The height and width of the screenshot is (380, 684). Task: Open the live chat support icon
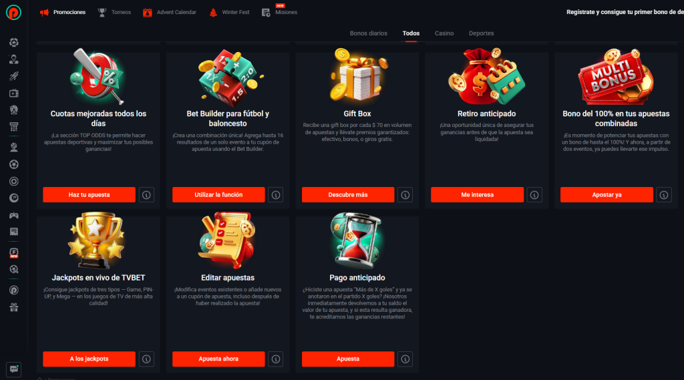(14, 369)
